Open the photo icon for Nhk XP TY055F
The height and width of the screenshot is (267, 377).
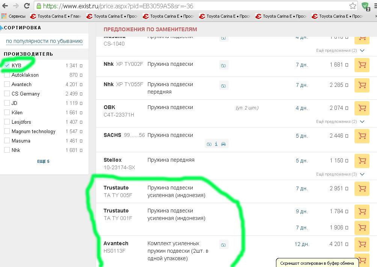coord(223,86)
